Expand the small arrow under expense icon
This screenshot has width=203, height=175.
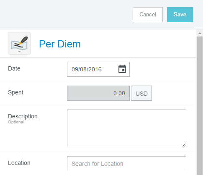click(19, 52)
